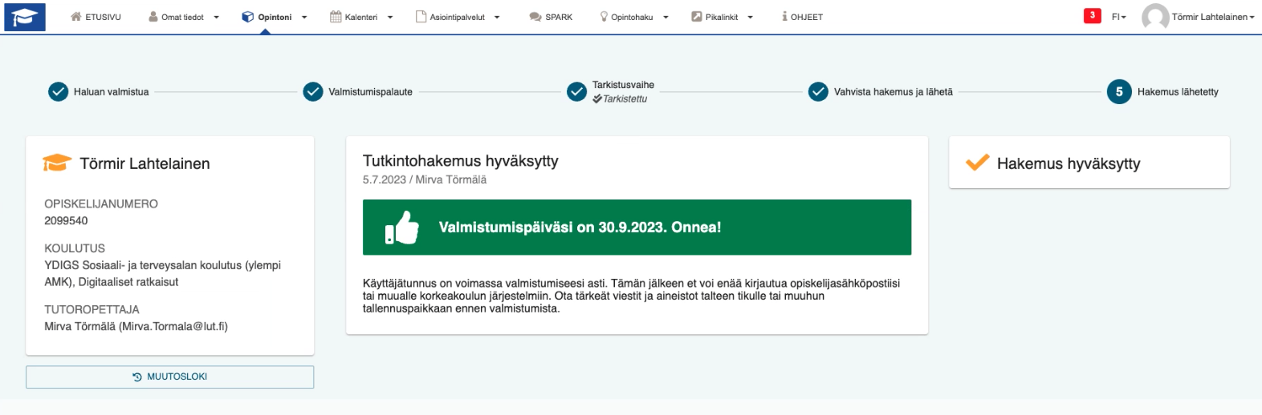The width and height of the screenshot is (1262, 415).
Task: Open the Asiointipalvelut menu
Action: [458, 17]
